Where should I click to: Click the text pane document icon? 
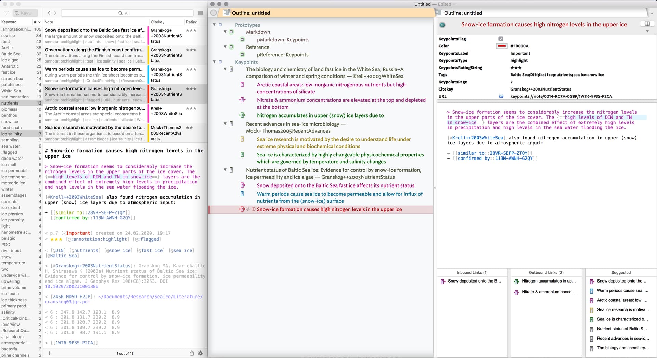tap(439, 13)
